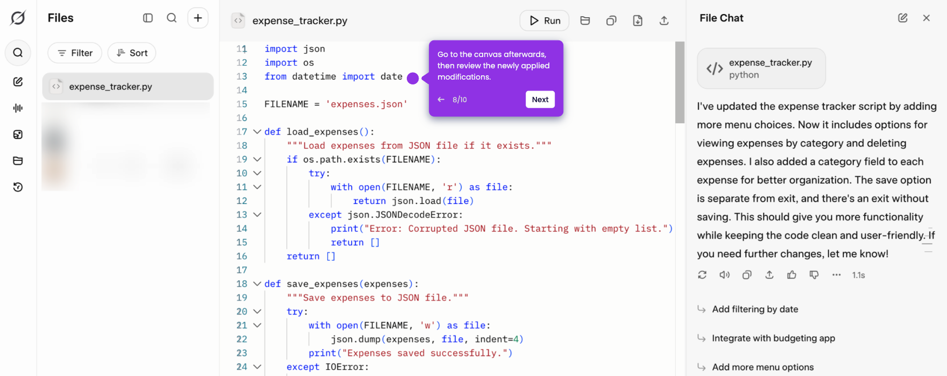Download file using editor toolbar icon
Screen dimensions: 947x376
[638, 20]
